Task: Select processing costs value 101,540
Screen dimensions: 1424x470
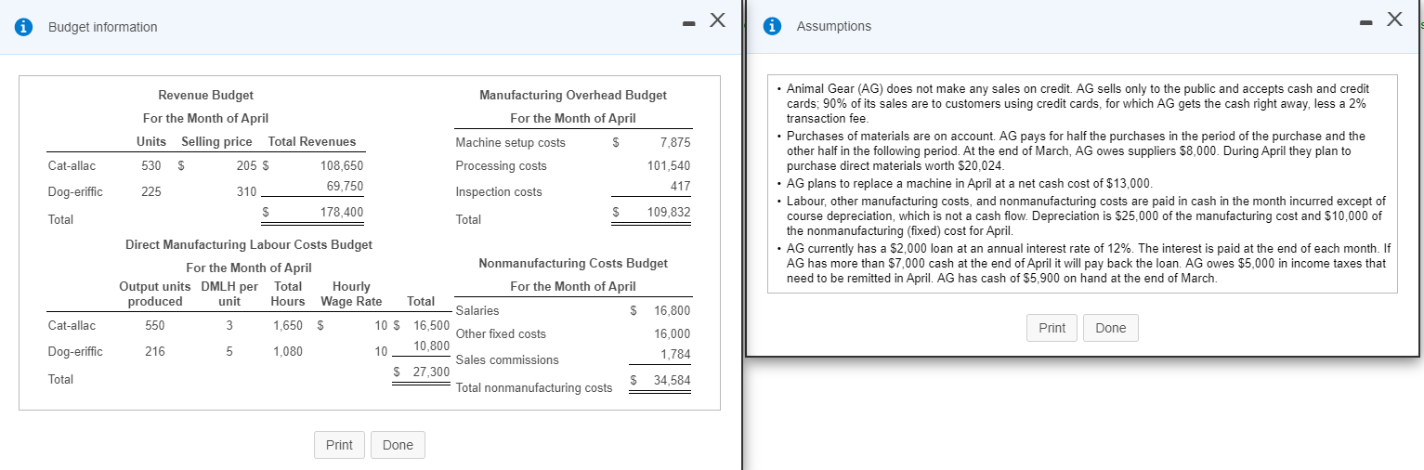Action: 669,165
